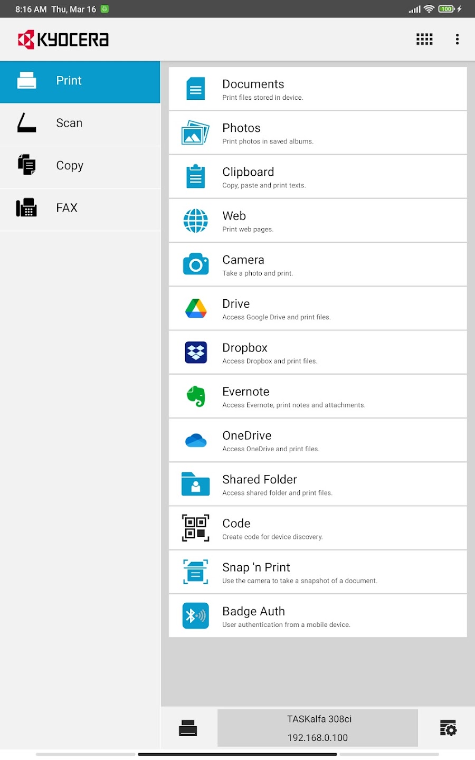
Task: Click the Snap 'n Print title
Action: tap(256, 567)
